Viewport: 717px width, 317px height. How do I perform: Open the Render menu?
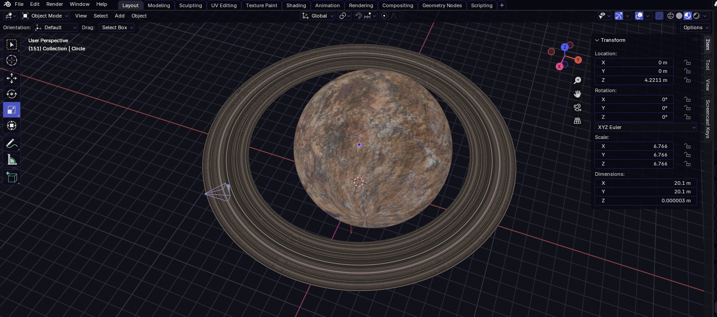54,4
